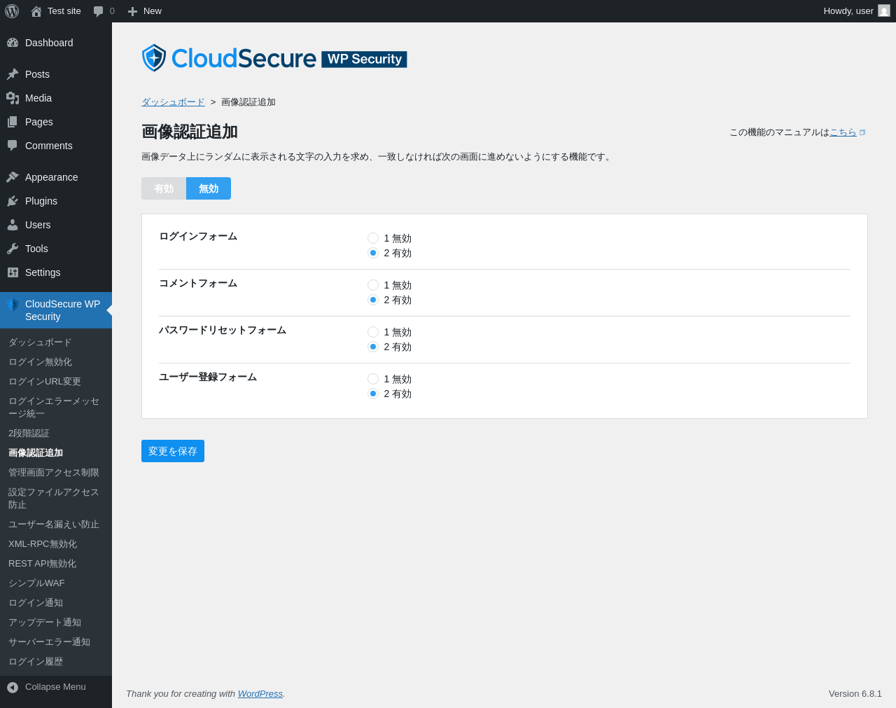Viewport: 896px width, 708px height.
Task: Select 無効 radio for ログインフォーム
Action: point(373,238)
